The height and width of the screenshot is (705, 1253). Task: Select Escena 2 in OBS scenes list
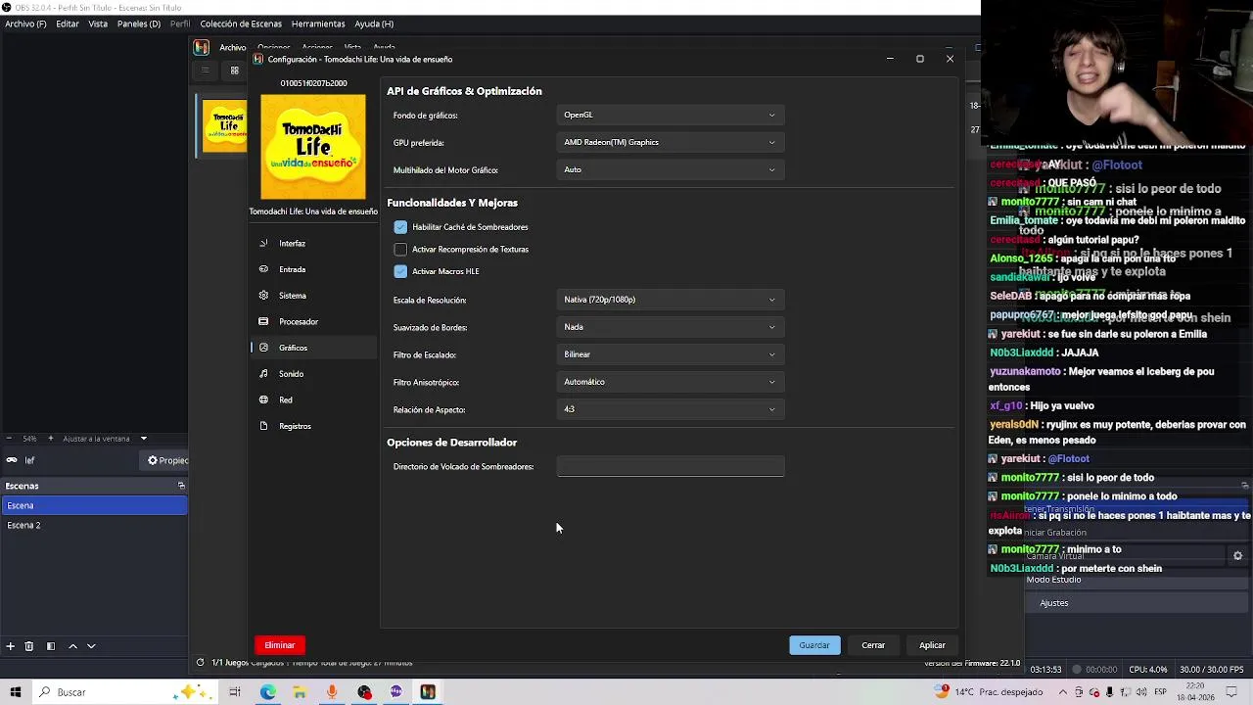94,526
